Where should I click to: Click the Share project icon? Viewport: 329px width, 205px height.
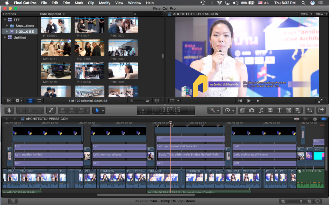321,110
